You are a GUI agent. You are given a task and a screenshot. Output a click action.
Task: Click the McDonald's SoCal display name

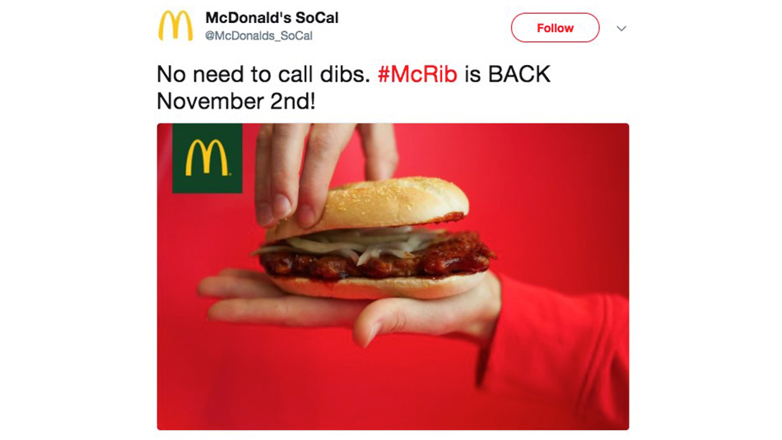[x=272, y=17]
